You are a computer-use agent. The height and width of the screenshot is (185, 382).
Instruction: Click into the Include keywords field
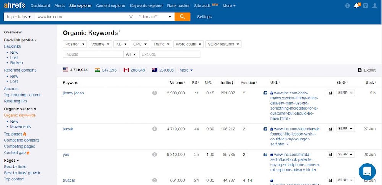(x=93, y=54)
